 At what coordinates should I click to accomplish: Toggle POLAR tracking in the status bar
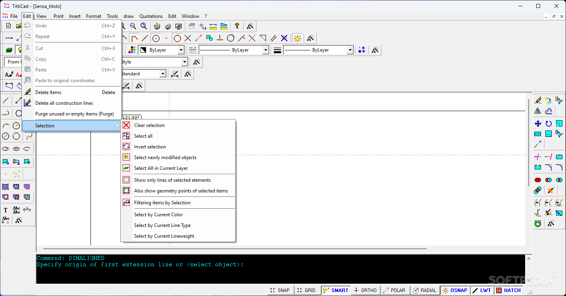395,290
